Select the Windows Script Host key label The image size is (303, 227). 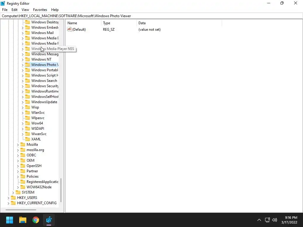pyautogui.click(x=45, y=75)
